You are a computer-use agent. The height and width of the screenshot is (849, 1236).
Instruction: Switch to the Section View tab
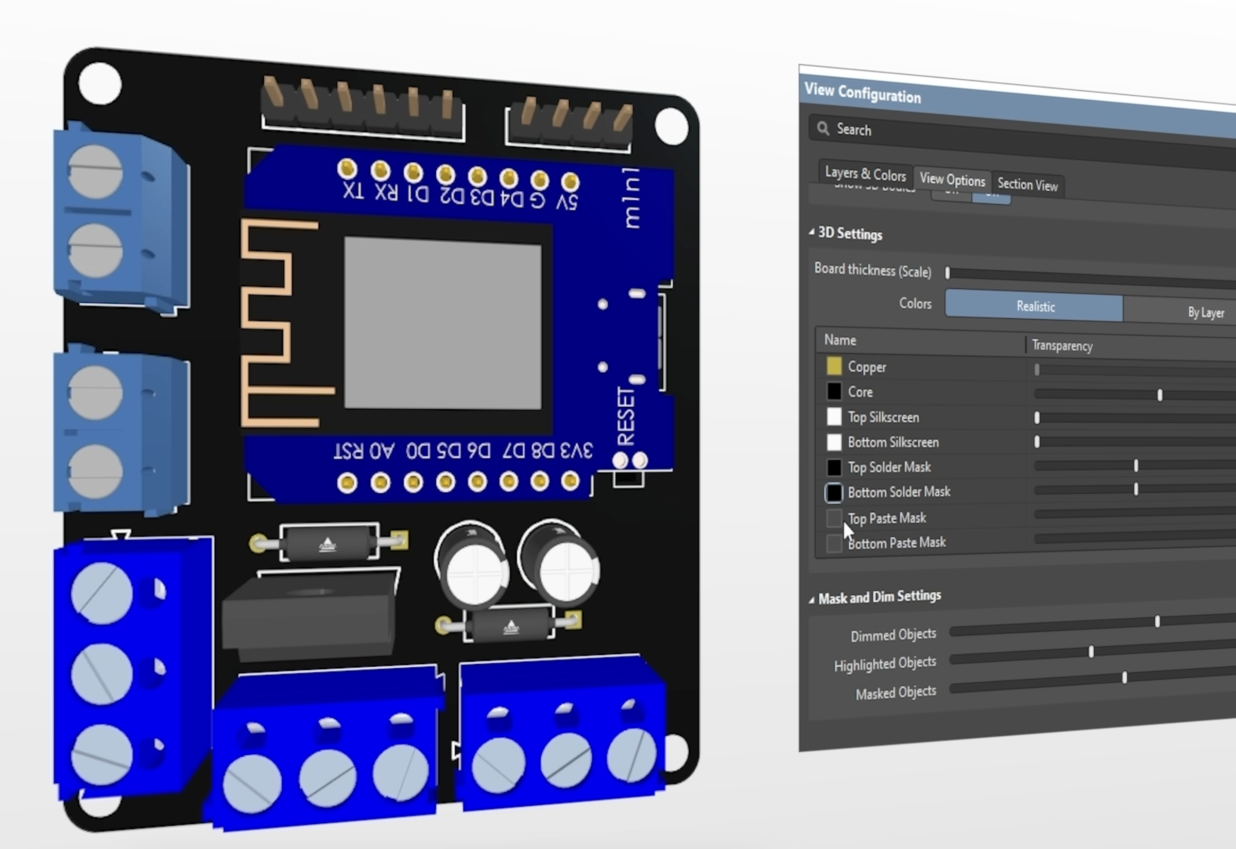[x=1027, y=185]
